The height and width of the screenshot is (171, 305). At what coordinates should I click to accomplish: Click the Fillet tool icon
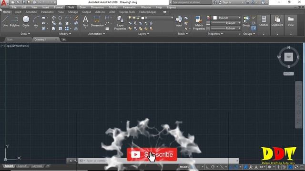[67, 23]
